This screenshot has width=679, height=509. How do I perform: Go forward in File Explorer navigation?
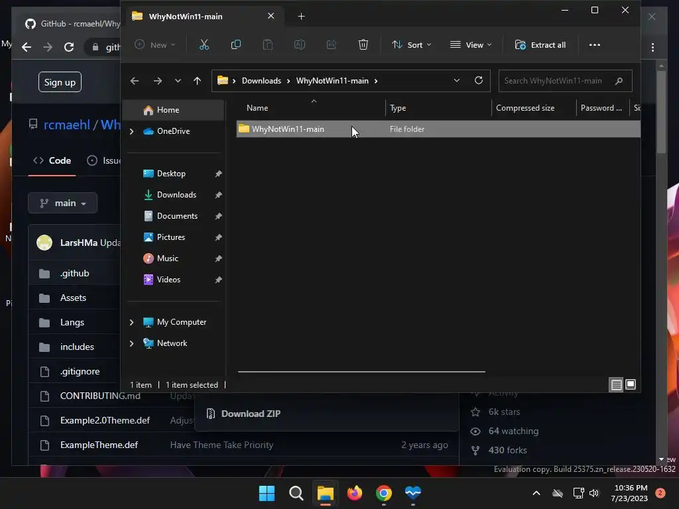tap(158, 81)
